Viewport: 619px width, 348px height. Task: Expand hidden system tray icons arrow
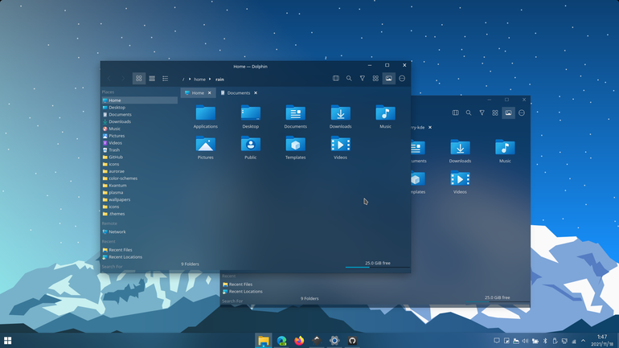(583, 341)
